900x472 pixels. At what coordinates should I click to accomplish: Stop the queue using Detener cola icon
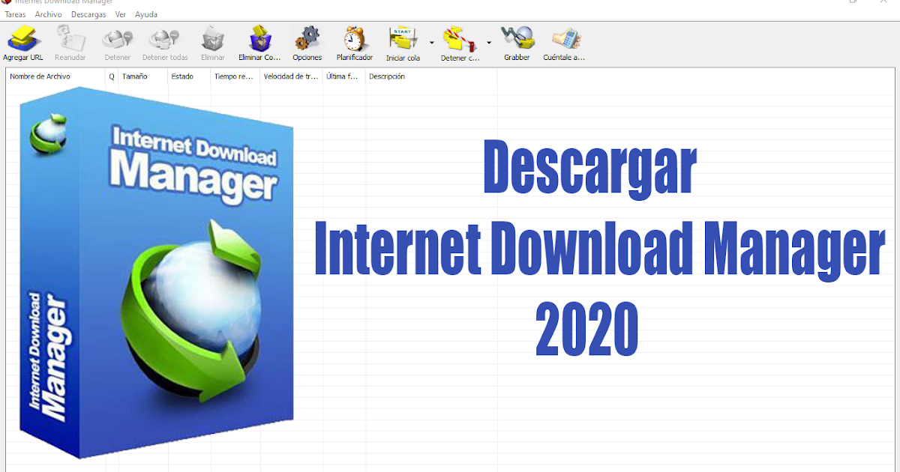460,41
